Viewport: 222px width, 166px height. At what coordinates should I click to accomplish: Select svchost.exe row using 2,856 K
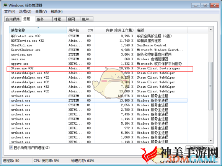tap(98, 105)
